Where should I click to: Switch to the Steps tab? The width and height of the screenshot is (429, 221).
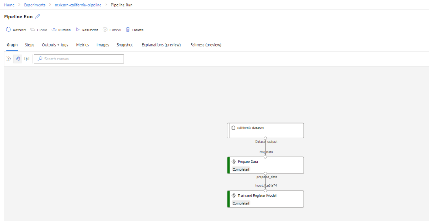[30, 45]
